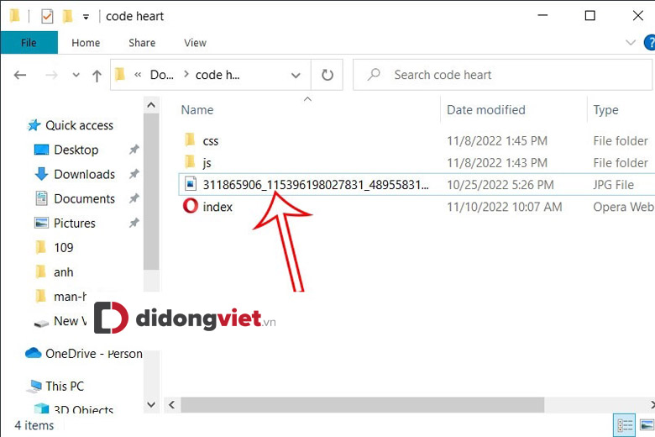Screen dimensions: 655x437
Task: Sort files by Type column
Action: coord(605,109)
